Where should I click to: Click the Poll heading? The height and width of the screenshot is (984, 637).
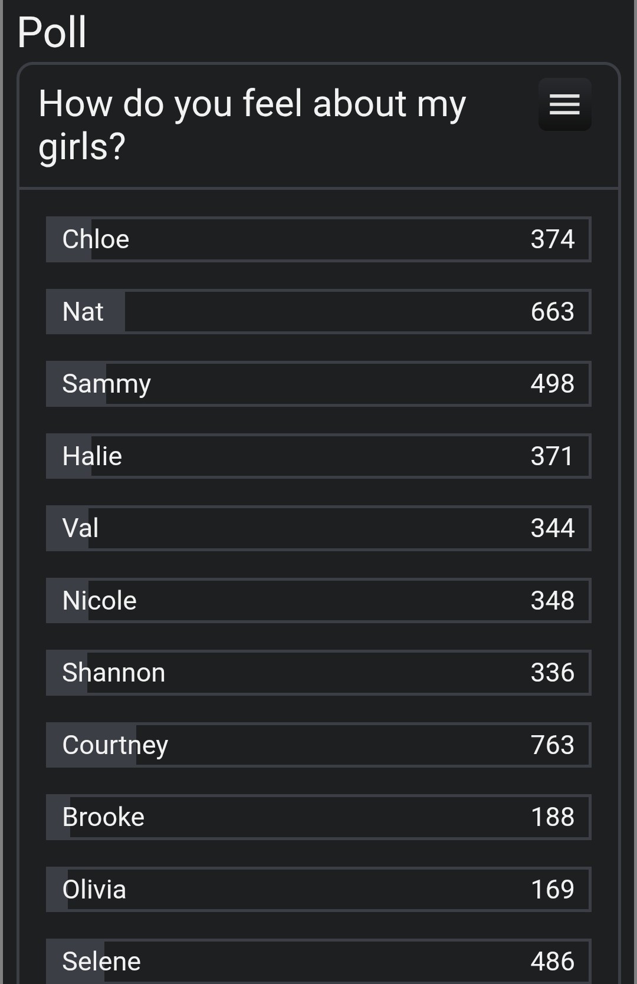[x=52, y=32]
